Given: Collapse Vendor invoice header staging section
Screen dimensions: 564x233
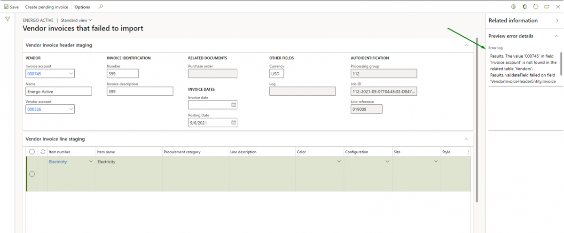Looking at the screenshot, I should pos(466,45).
